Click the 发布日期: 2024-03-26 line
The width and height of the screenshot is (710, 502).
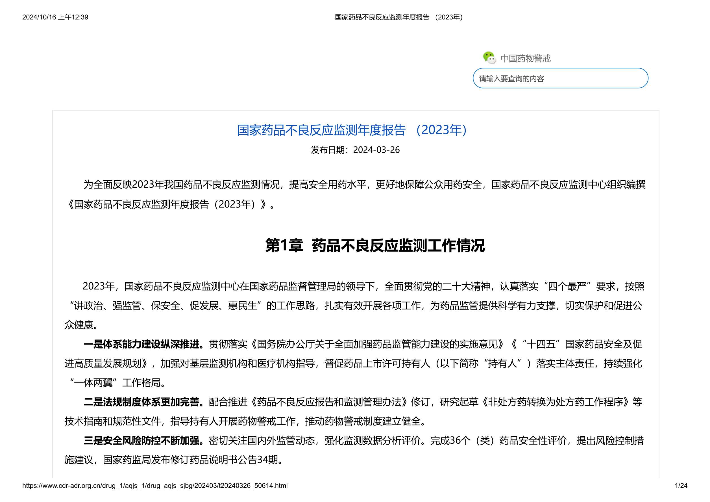tap(355, 150)
